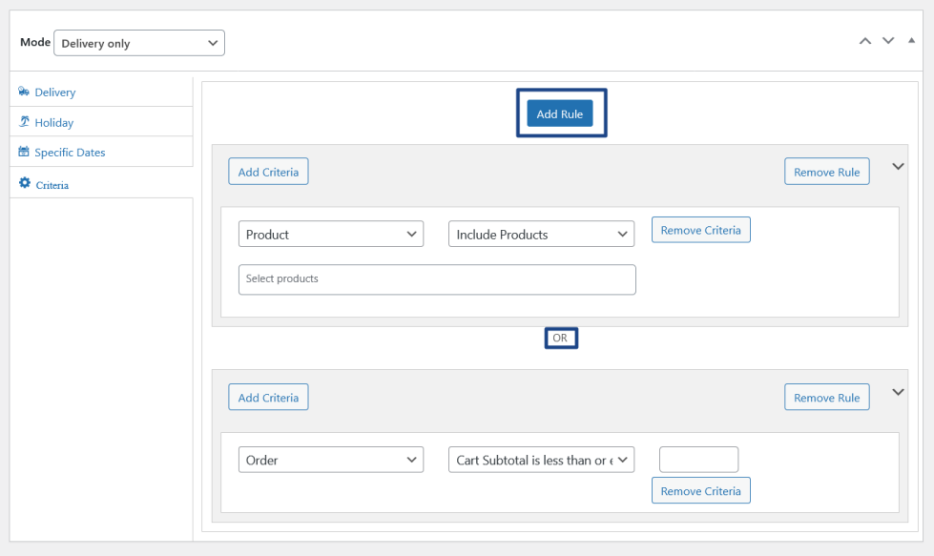Open the Product criteria type dropdown
The image size is (934, 556).
(331, 235)
